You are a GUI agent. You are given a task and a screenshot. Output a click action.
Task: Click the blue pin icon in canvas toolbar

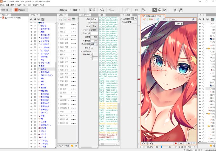coord(193,20)
